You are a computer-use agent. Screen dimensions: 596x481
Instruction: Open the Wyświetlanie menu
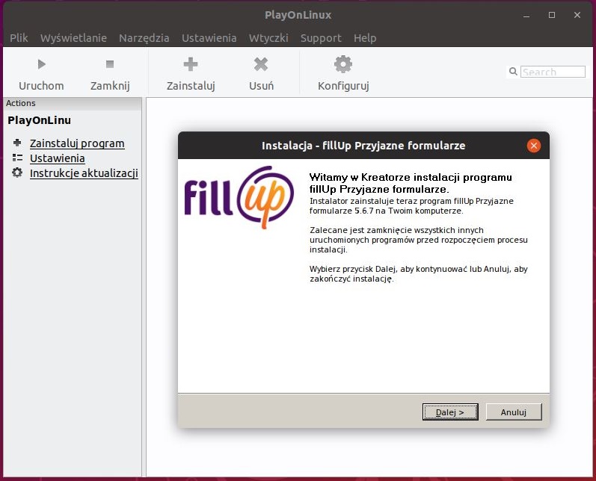[73, 38]
